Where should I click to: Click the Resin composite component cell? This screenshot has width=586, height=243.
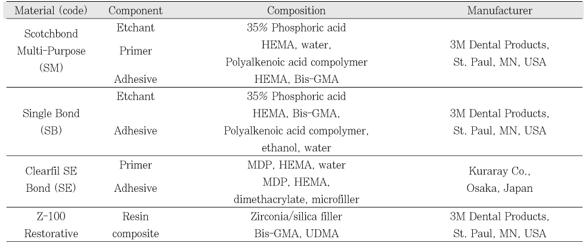136,225
